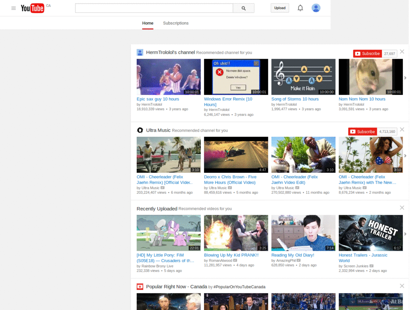Click the Upload button

coord(280,8)
